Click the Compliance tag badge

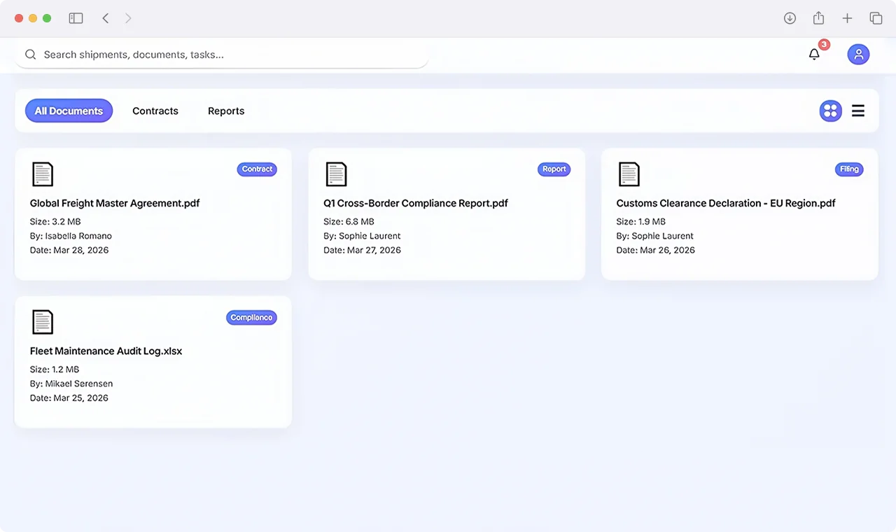point(251,318)
